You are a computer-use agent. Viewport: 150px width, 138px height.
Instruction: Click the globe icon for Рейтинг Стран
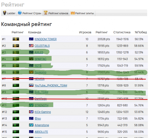(x=20, y=13)
